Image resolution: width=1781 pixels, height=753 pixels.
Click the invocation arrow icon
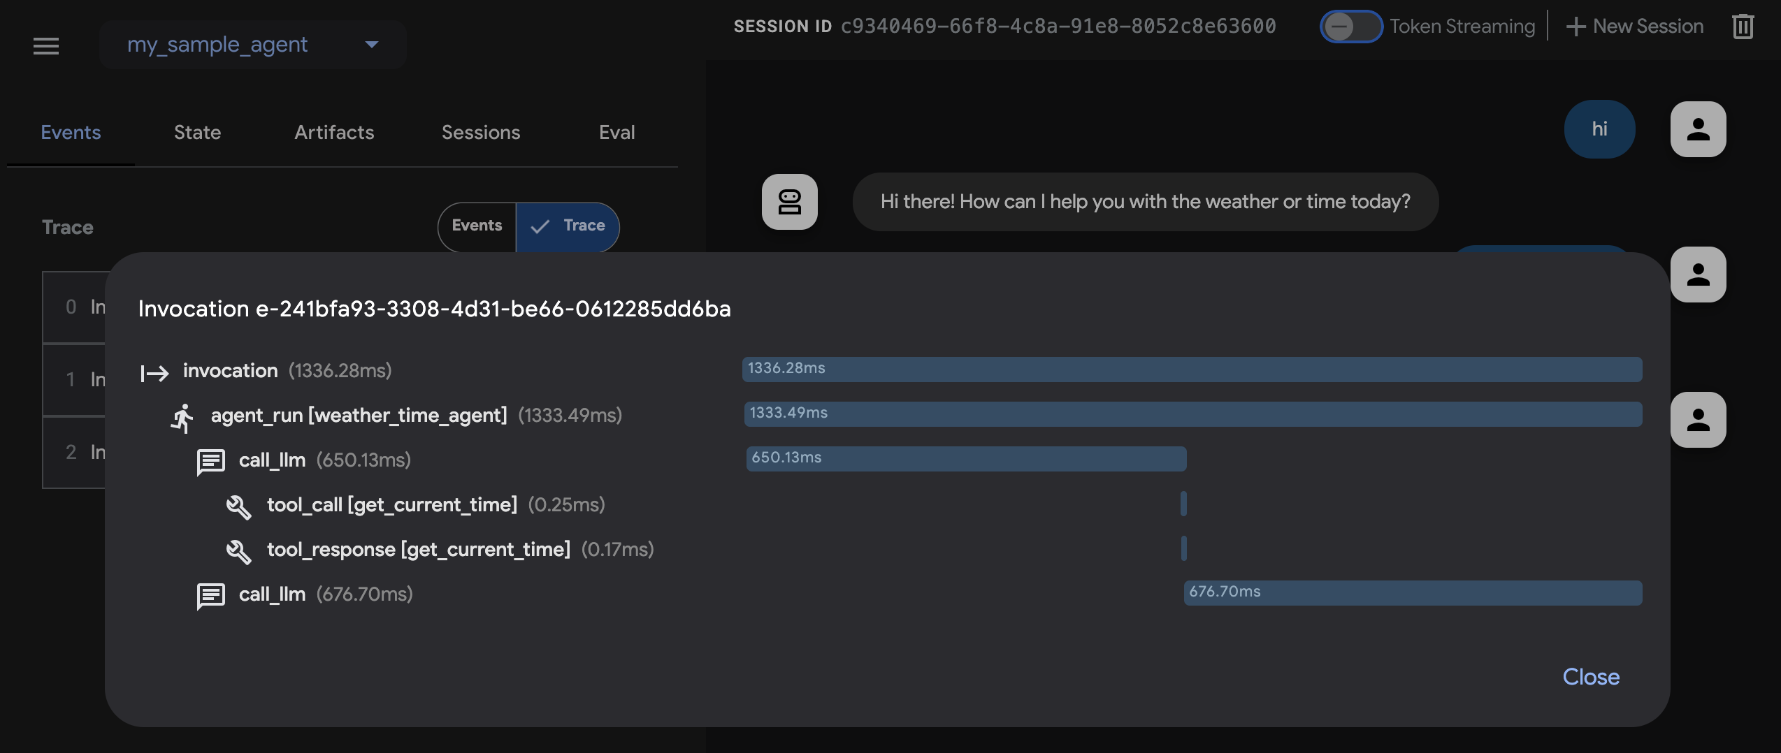(x=154, y=372)
